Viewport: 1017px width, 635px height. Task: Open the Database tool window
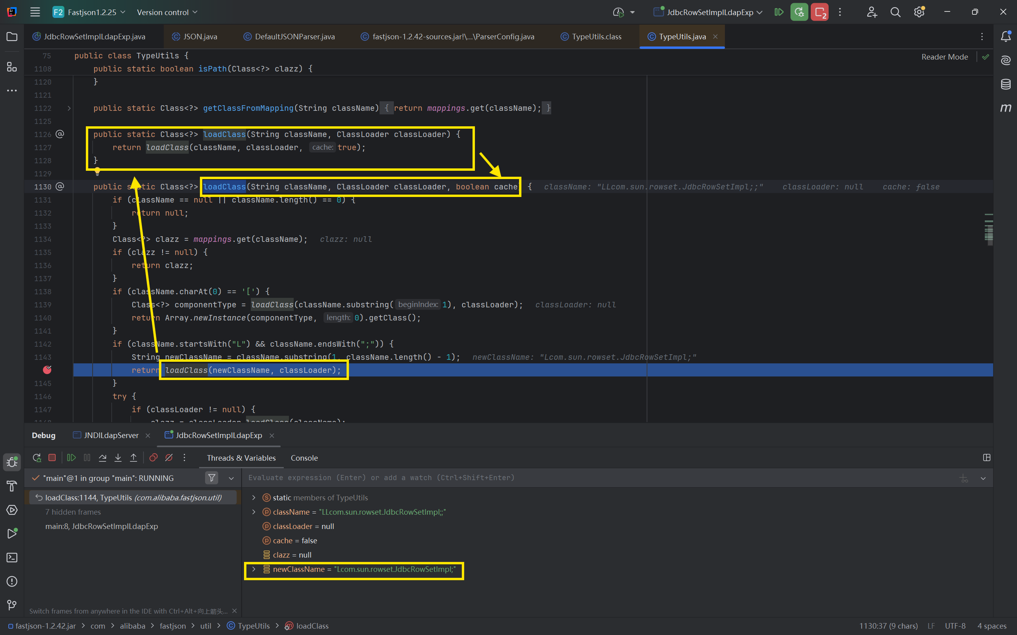click(1005, 84)
